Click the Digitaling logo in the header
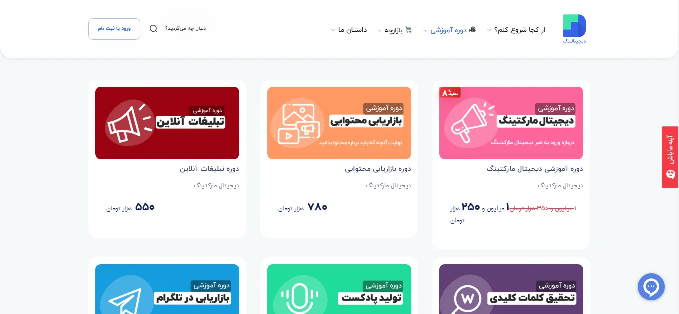 pos(574,29)
